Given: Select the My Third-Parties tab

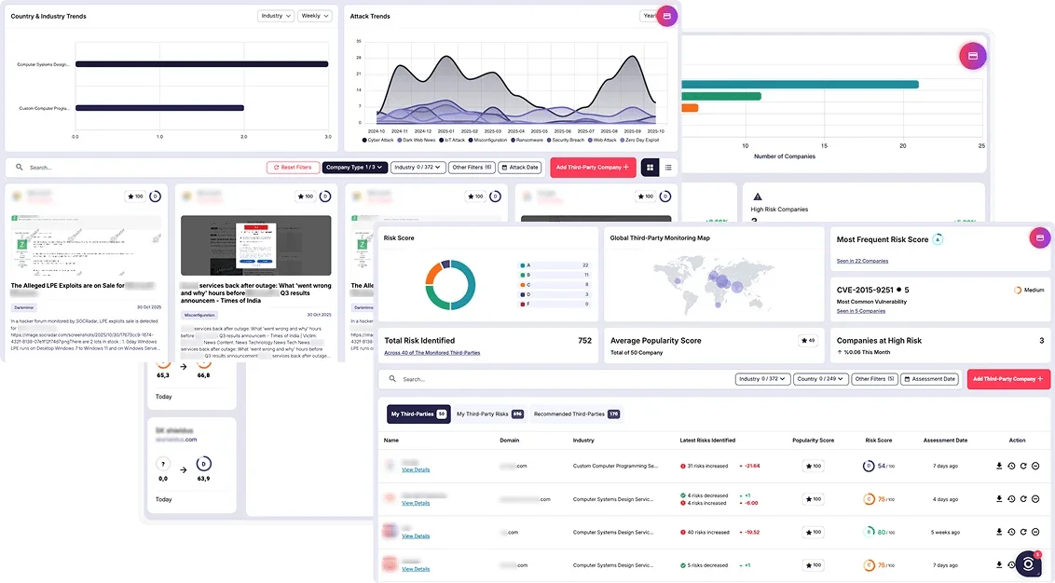Looking at the screenshot, I should pos(418,414).
